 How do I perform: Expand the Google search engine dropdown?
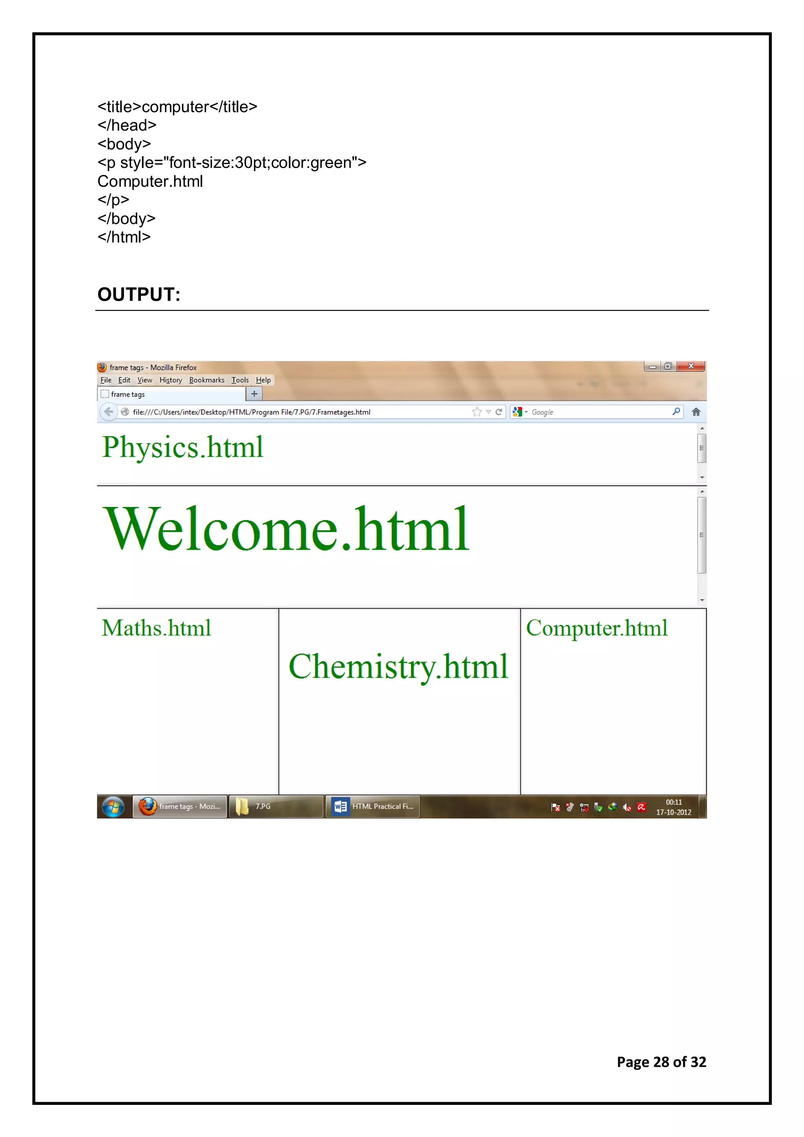[526, 412]
